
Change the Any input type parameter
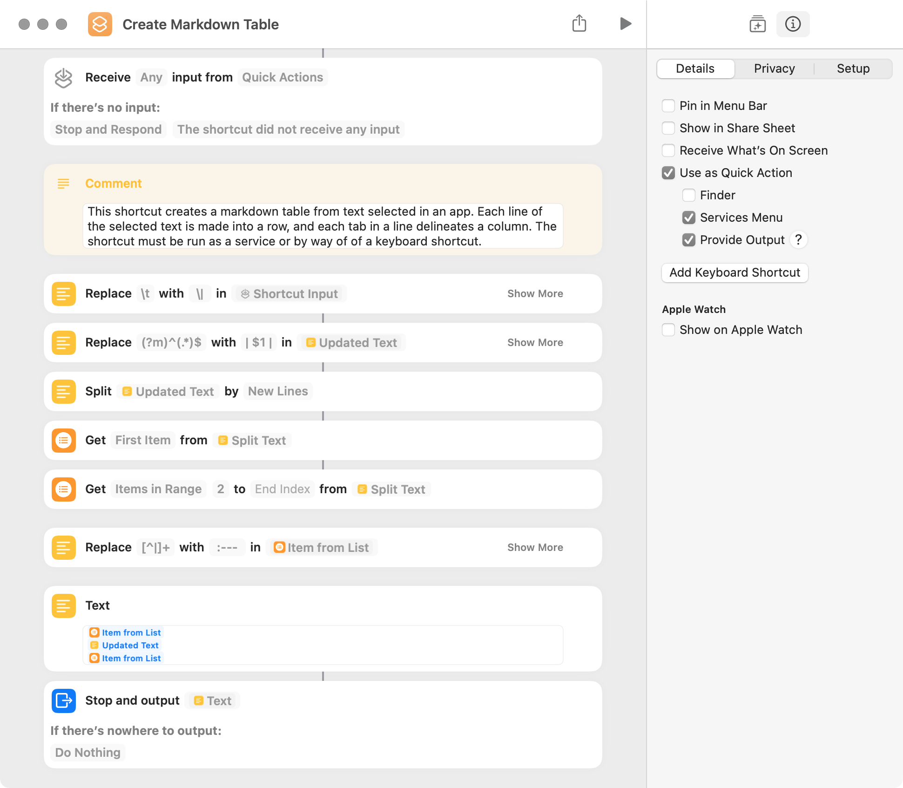(151, 77)
